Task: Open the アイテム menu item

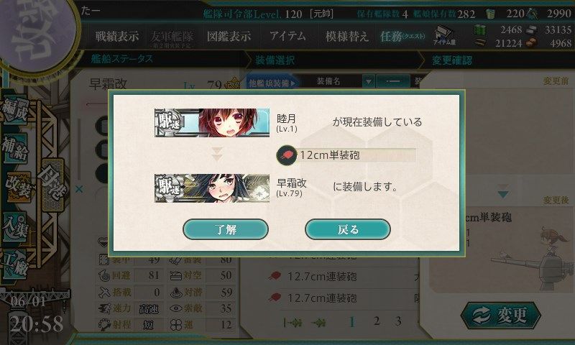Action: [x=287, y=36]
